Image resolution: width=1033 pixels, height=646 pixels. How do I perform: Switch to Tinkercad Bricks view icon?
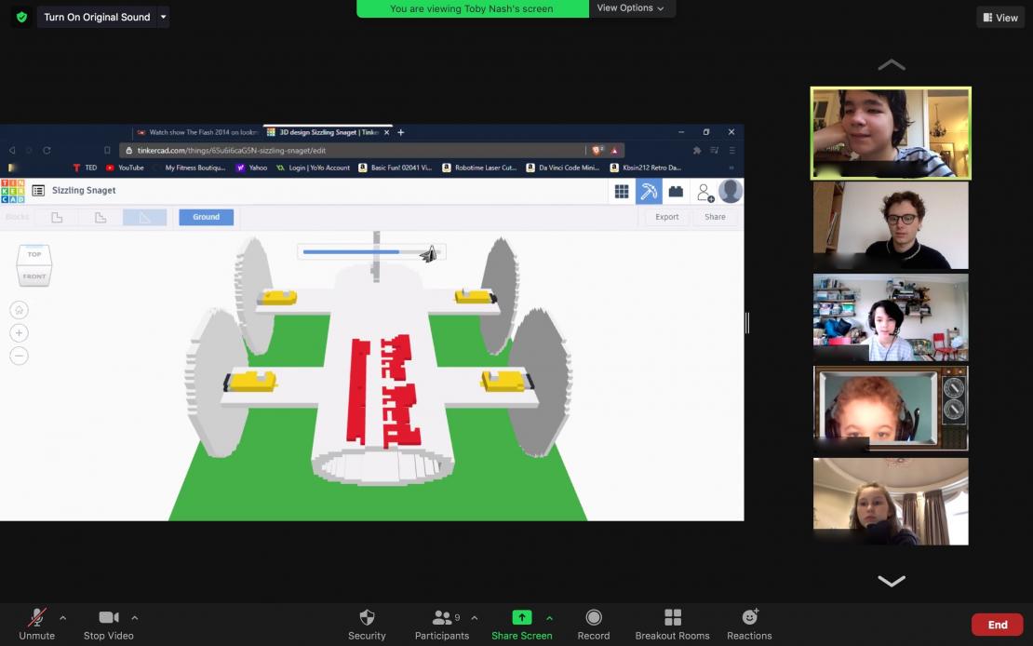676,192
